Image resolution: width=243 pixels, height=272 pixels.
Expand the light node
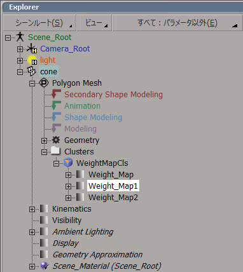(20, 61)
